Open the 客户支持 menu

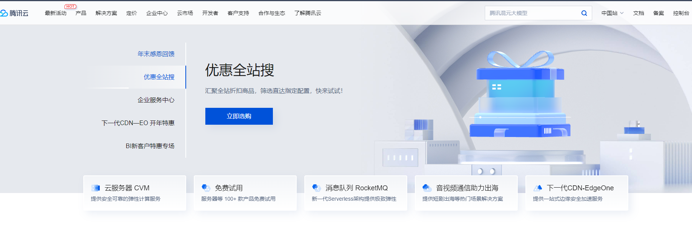pos(238,13)
